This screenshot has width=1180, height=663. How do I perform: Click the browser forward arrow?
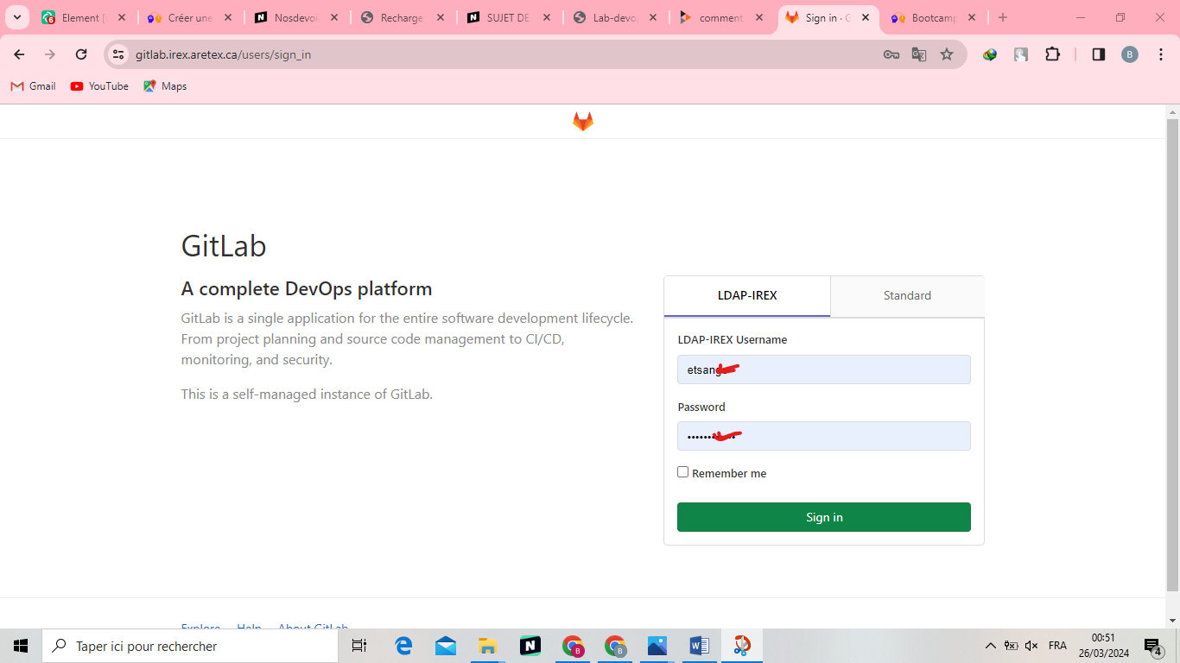coord(50,54)
